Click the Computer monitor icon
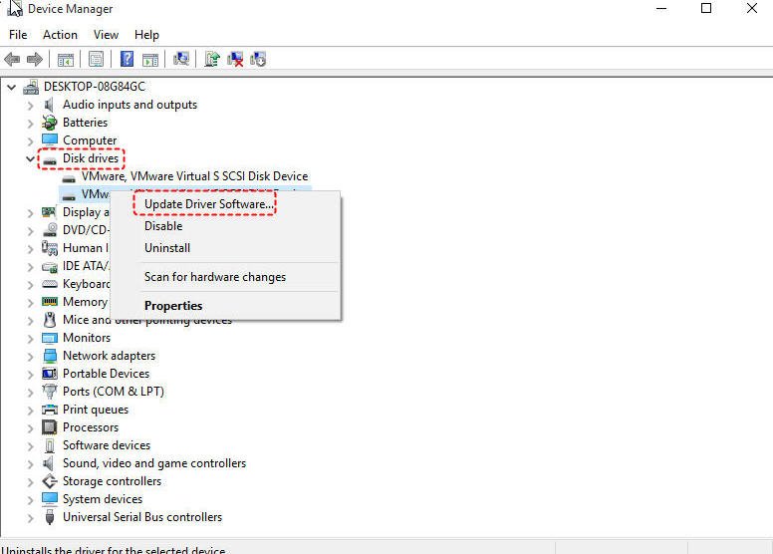773x554 pixels. (x=50, y=140)
